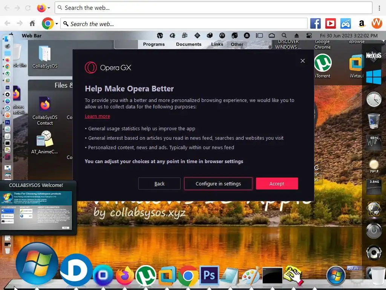Click the Nexus logo in right dock
The height and width of the screenshot is (290, 386).
click(374, 55)
